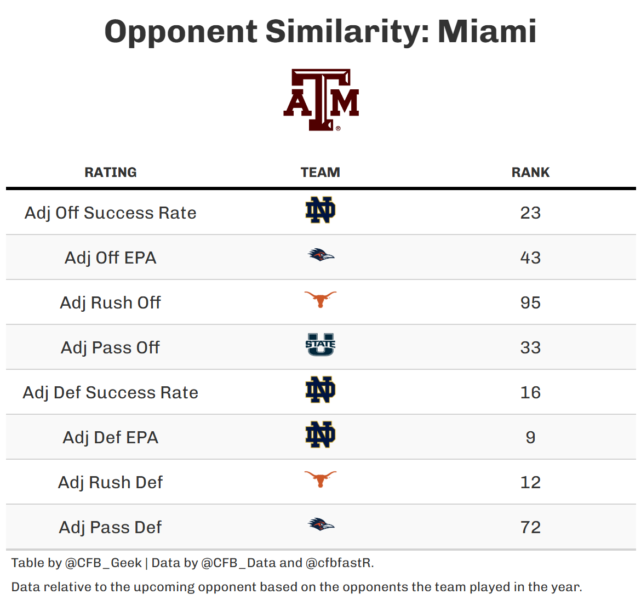Click the Adj Pass Off rating label
Viewport: 641px width, 606px height.
[x=111, y=347]
